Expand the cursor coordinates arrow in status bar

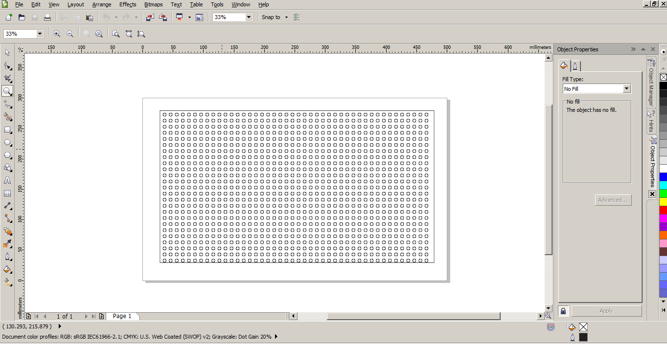(x=60, y=326)
